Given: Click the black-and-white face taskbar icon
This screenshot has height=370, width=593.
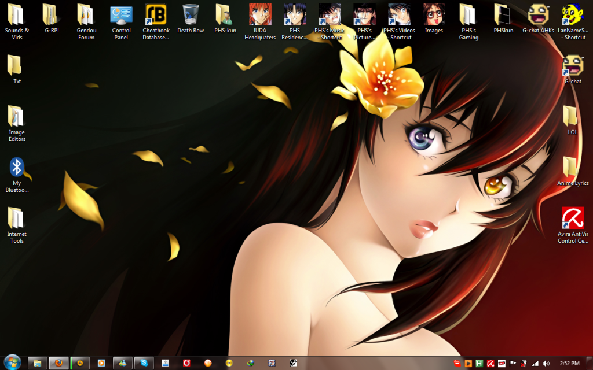Looking at the screenshot, I should 292,363.
